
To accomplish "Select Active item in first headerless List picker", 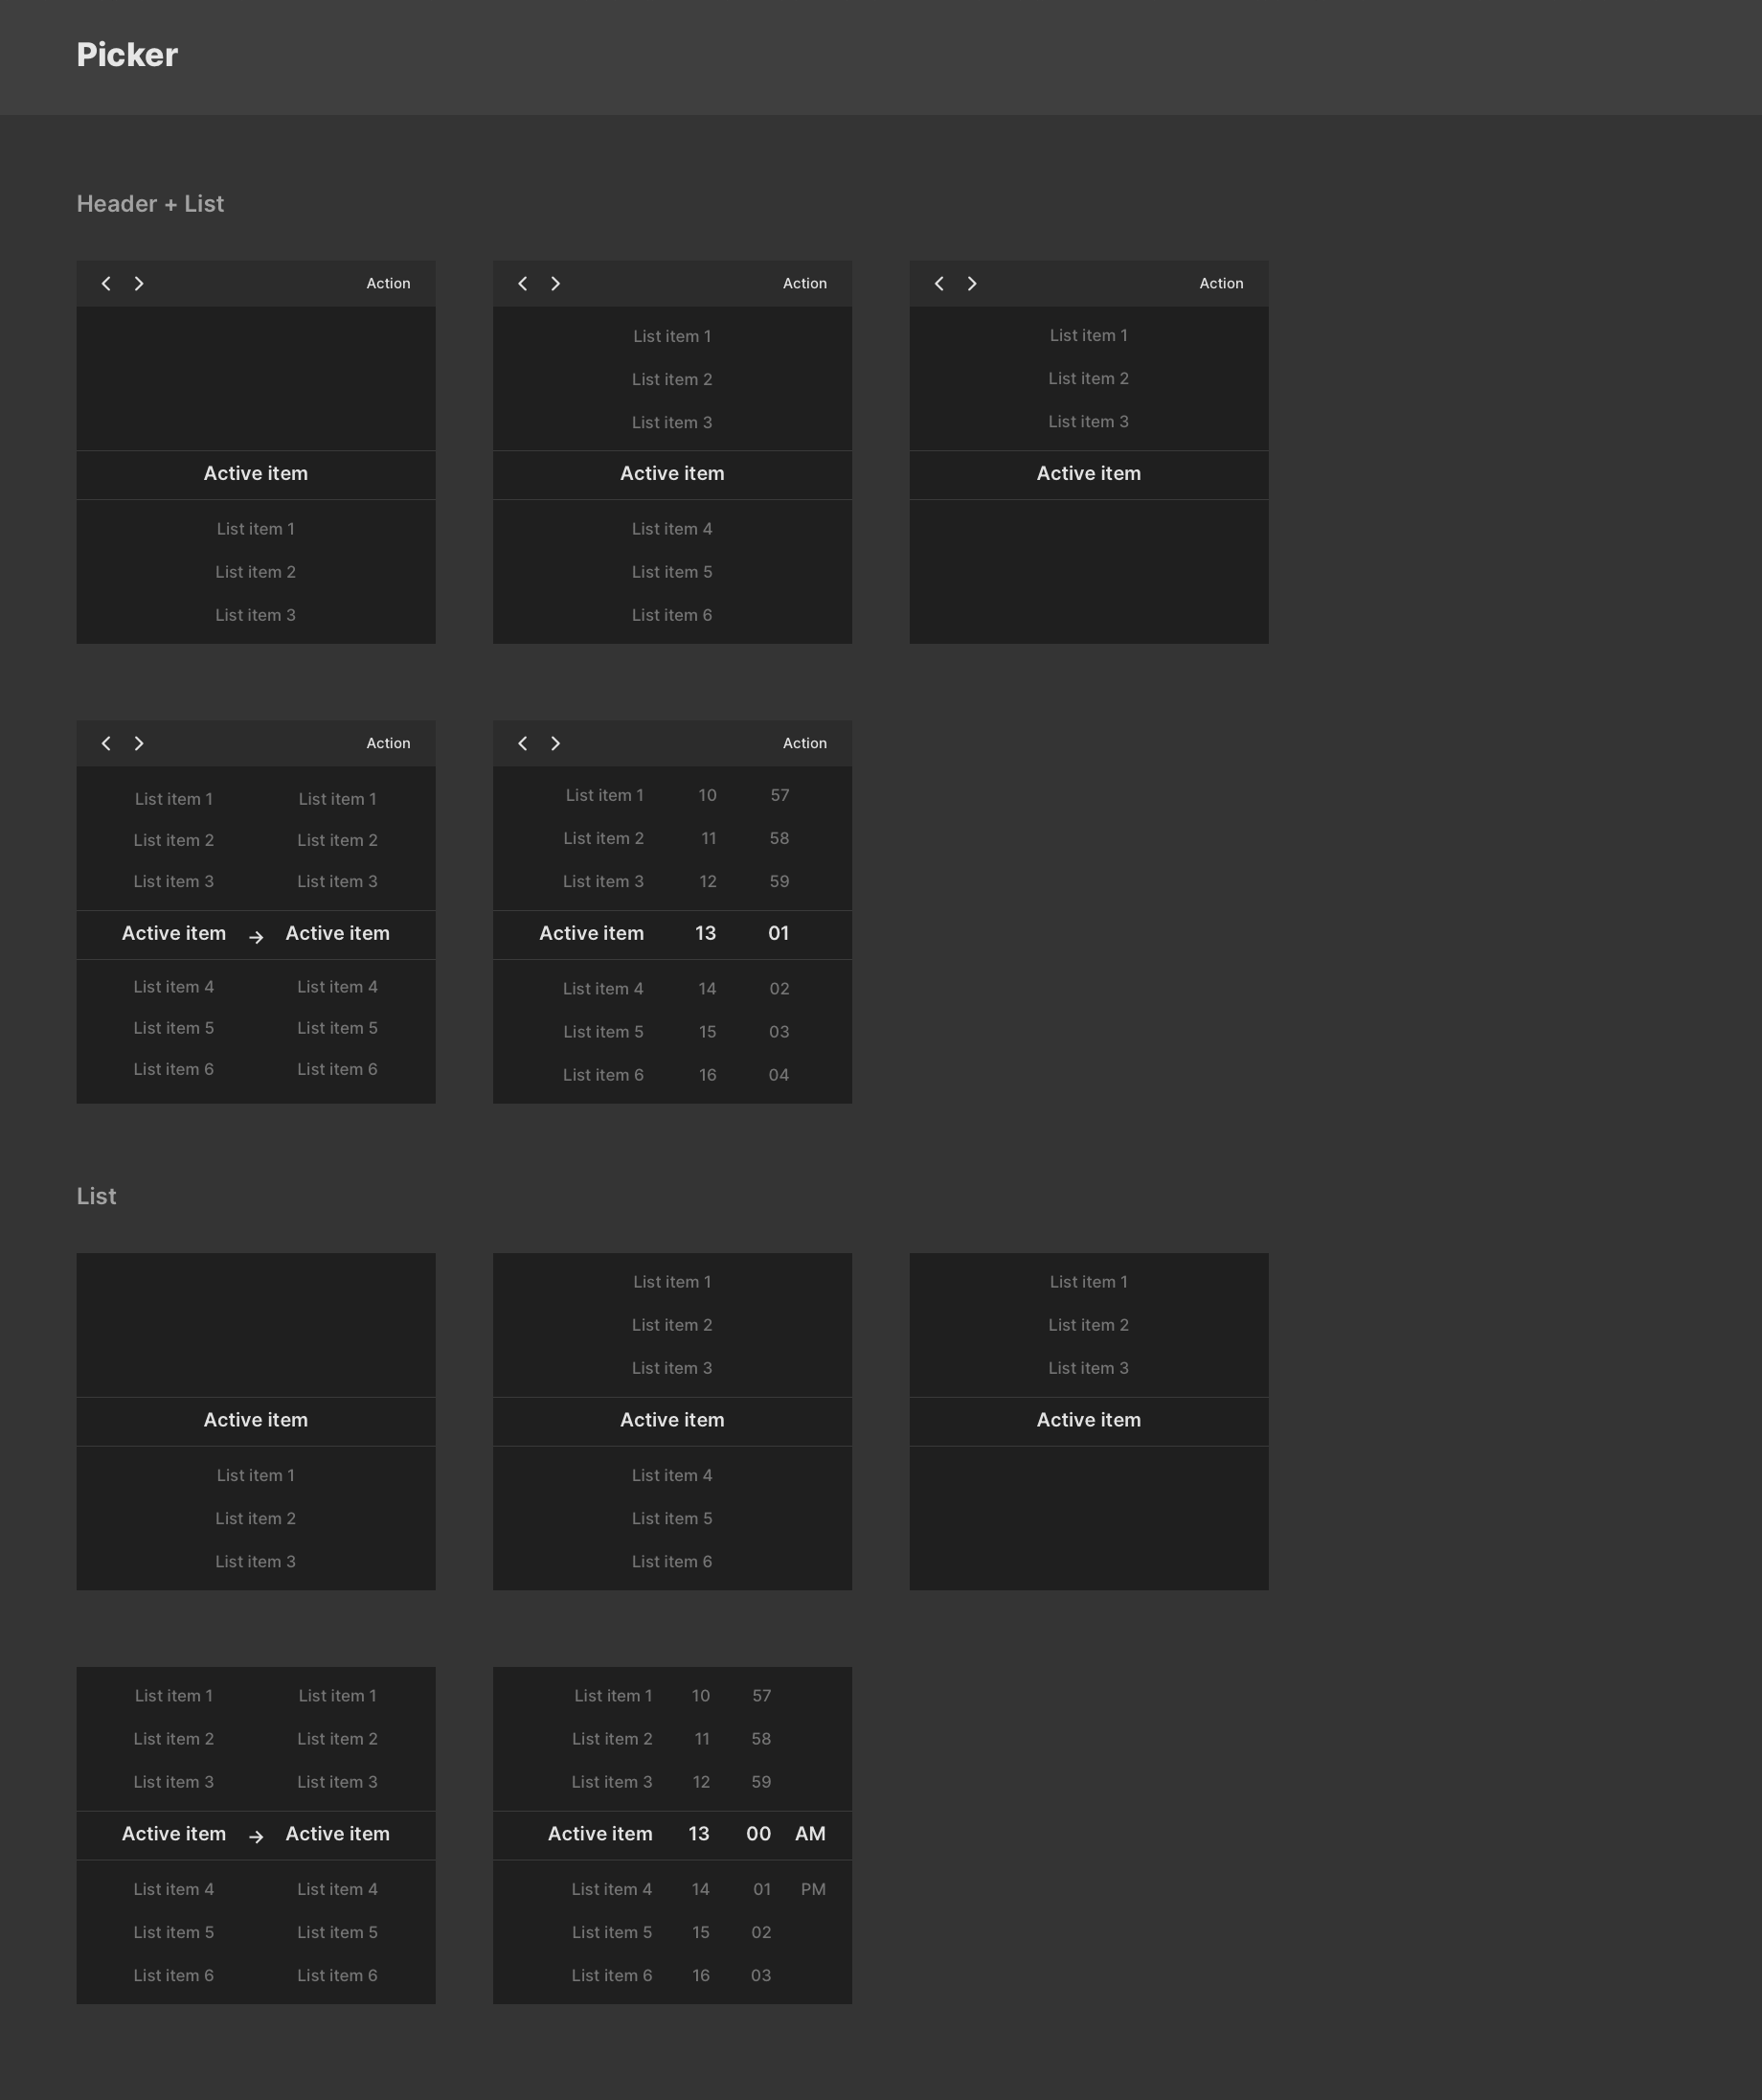I will (256, 1420).
